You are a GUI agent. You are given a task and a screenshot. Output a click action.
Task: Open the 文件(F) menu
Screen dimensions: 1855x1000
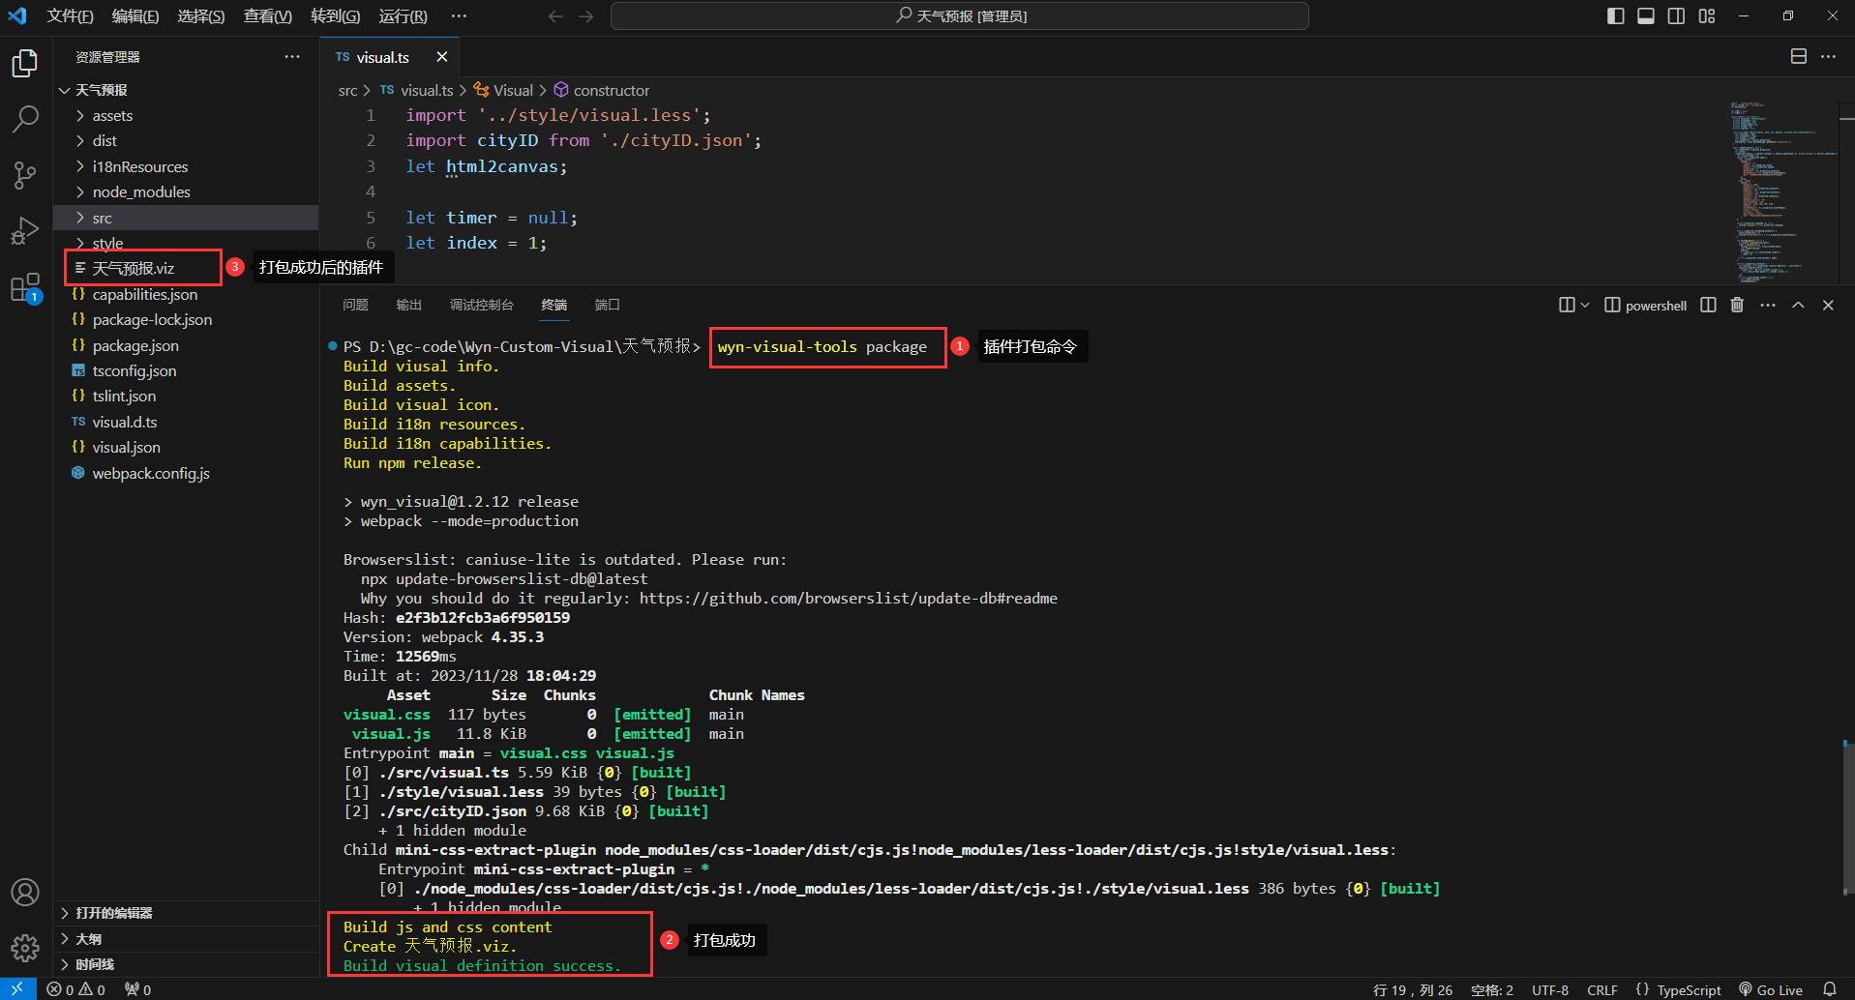click(70, 16)
